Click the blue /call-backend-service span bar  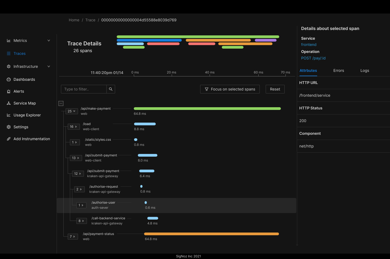(x=153, y=218)
